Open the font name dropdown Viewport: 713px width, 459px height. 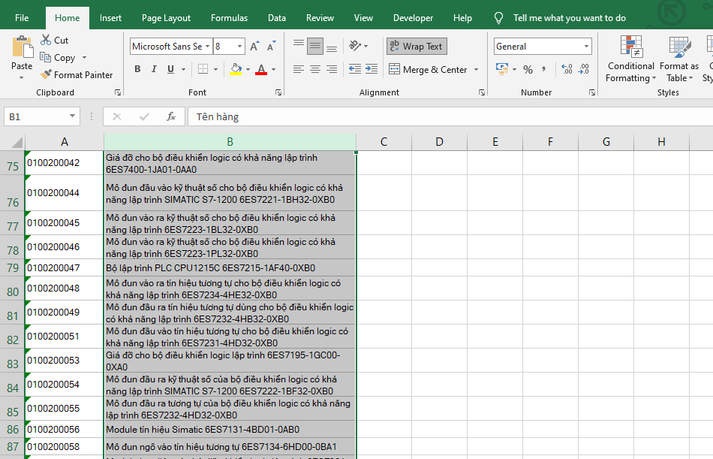click(206, 47)
